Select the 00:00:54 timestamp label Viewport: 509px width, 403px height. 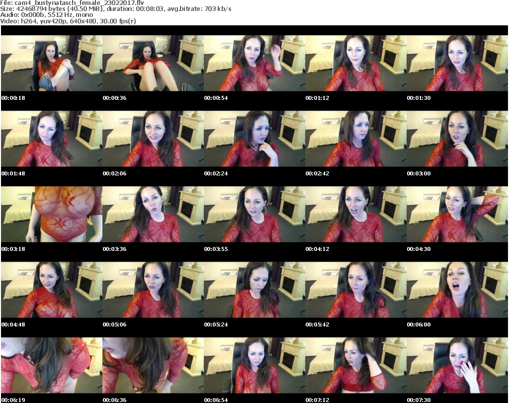pos(216,98)
